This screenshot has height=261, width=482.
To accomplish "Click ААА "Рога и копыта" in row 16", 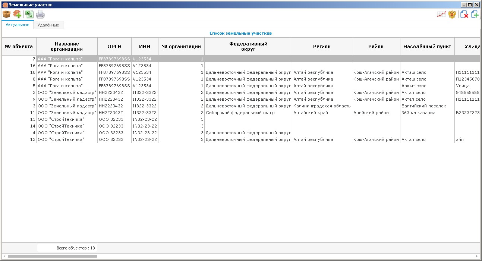I will tap(67, 66).
